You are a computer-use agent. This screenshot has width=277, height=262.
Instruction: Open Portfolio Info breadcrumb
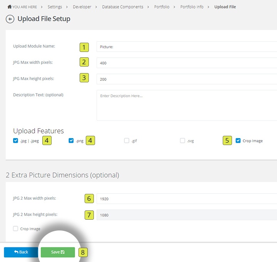click(192, 7)
